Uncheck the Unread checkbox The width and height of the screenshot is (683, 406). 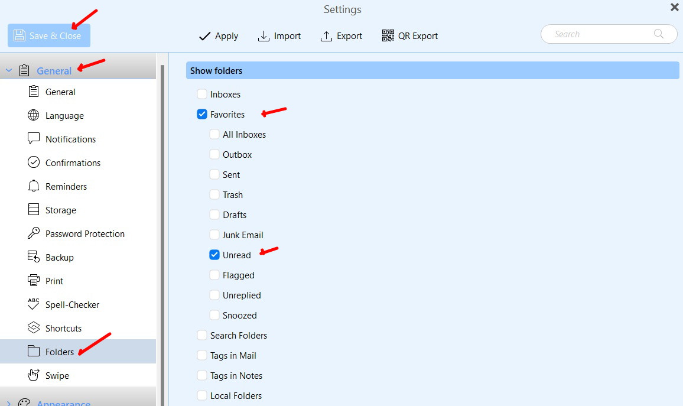pos(214,255)
